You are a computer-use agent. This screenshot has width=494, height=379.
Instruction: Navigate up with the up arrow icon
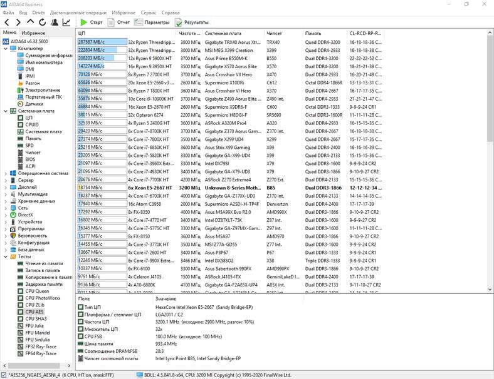pos(30,21)
